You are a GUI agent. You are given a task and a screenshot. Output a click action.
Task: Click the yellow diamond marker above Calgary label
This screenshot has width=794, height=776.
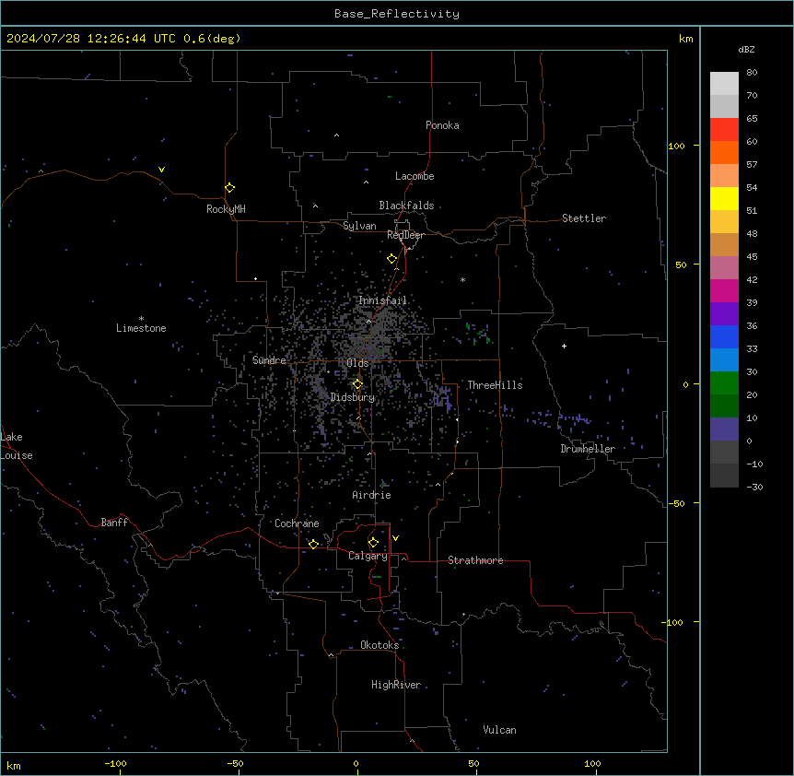tap(373, 543)
